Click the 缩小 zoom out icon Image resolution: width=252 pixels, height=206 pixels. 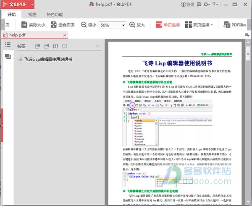pyautogui.click(x=84, y=25)
